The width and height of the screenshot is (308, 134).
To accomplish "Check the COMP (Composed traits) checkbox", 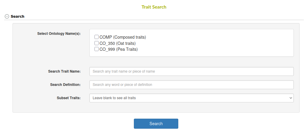I will pyautogui.click(x=97, y=37).
